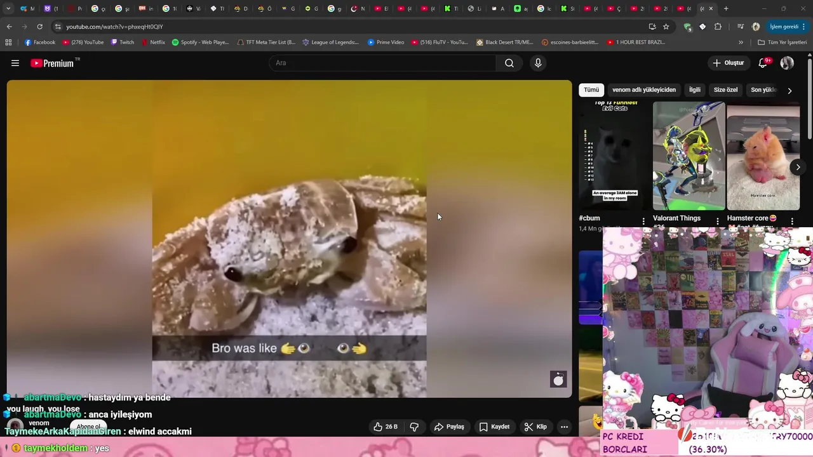Open the Black Desert TR/ME bookmark
Screen dimensions: 813x457
click(x=505, y=43)
